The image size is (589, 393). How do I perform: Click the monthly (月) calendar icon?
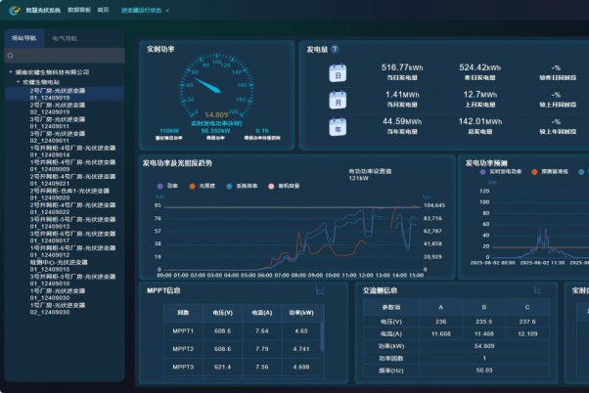[338, 101]
